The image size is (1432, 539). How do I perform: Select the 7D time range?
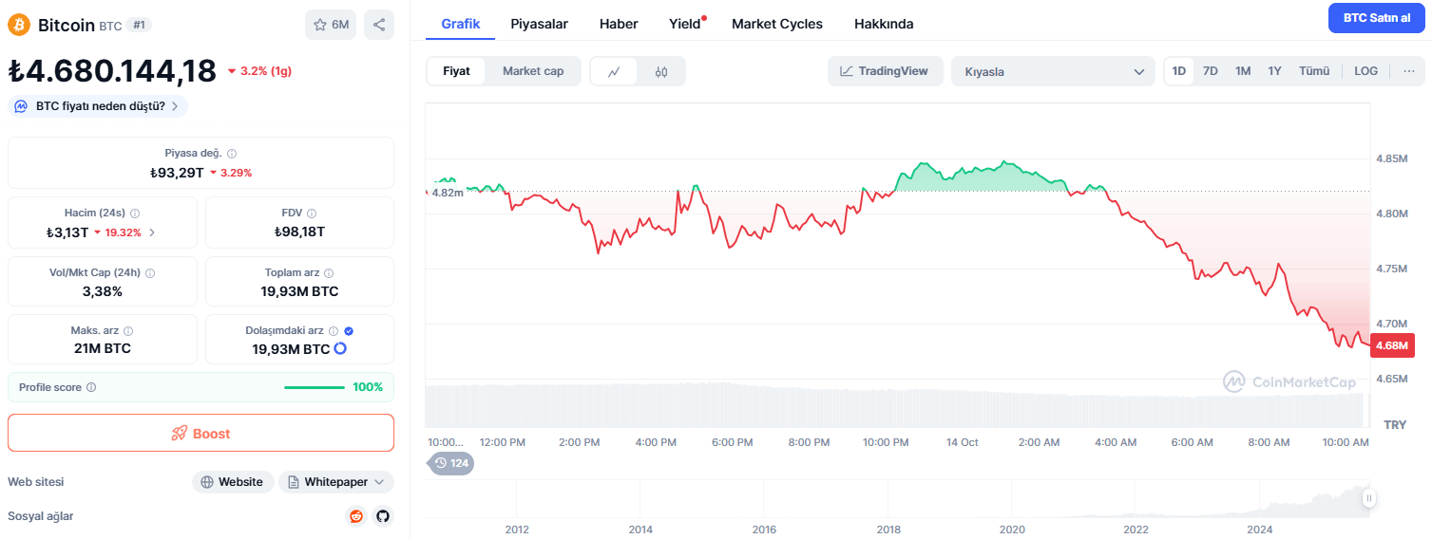(1211, 71)
